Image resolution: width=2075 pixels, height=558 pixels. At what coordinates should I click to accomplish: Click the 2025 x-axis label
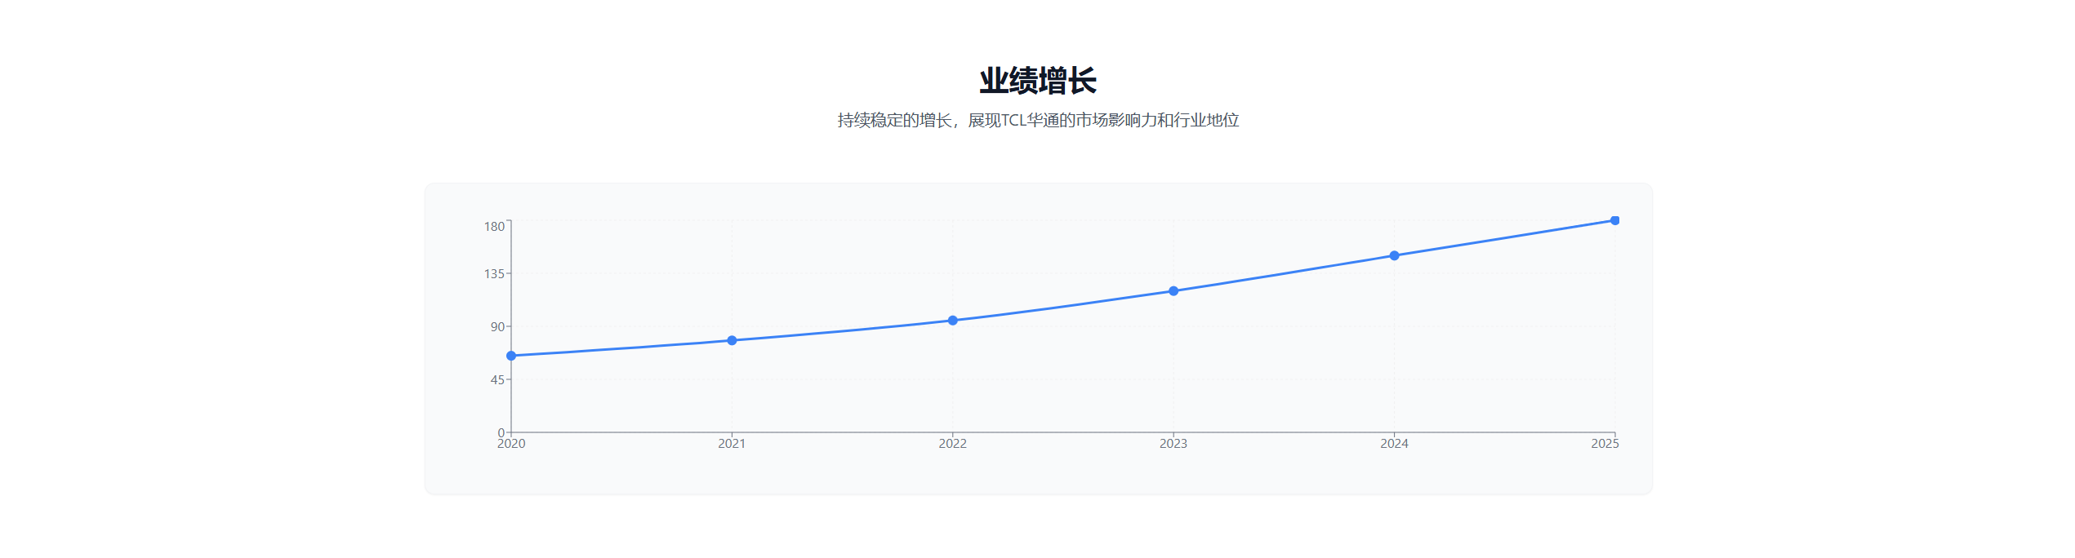(1605, 444)
